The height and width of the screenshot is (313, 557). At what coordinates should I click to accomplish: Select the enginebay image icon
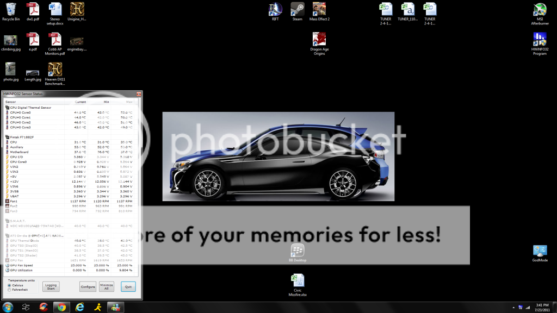77,44
